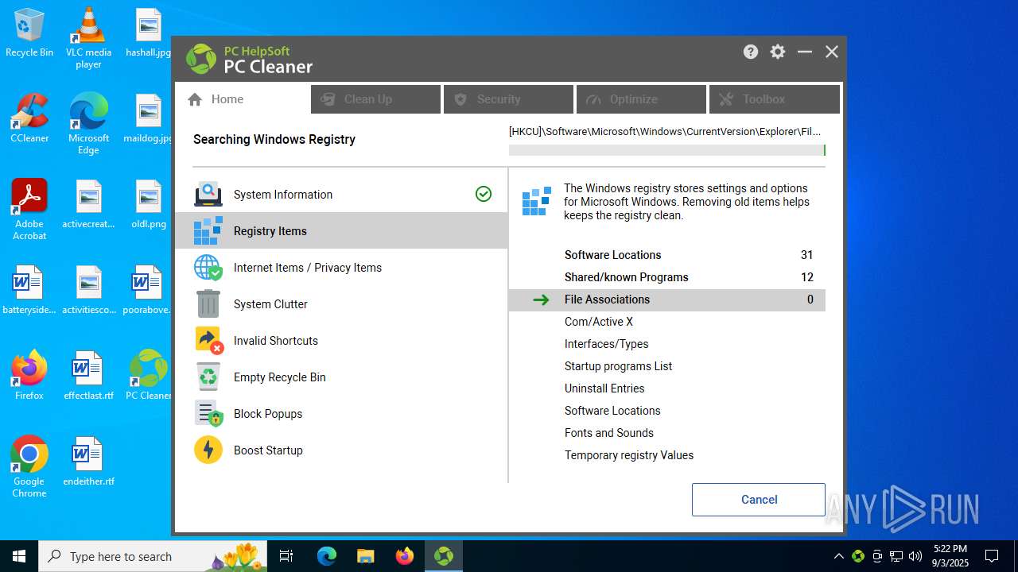The width and height of the screenshot is (1018, 572).
Task: Switch to the Clean Up tab
Action: [x=375, y=99]
